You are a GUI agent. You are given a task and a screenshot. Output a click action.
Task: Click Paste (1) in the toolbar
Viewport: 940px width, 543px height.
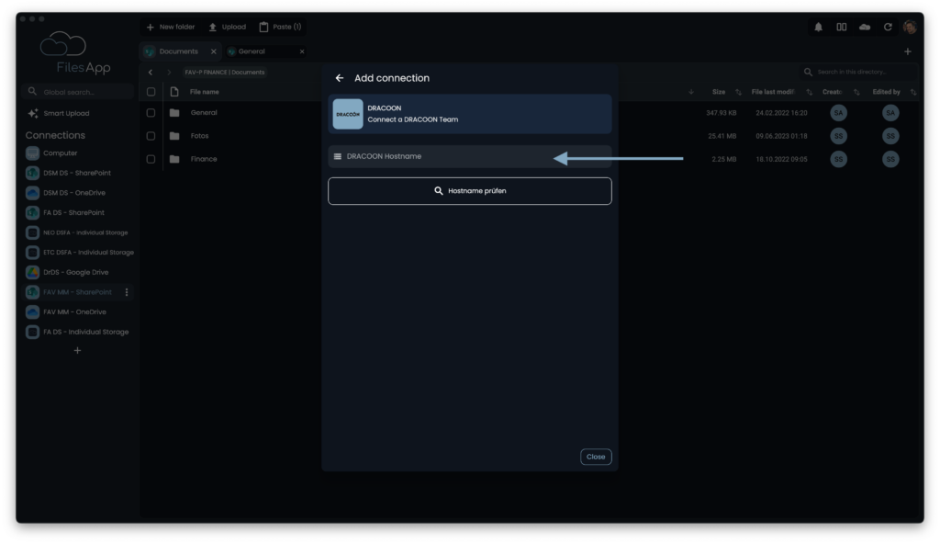(281, 27)
